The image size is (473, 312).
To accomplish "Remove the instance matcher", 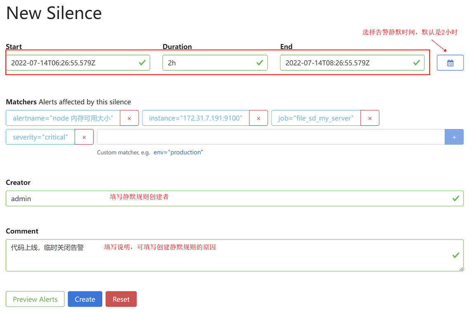I will (259, 118).
